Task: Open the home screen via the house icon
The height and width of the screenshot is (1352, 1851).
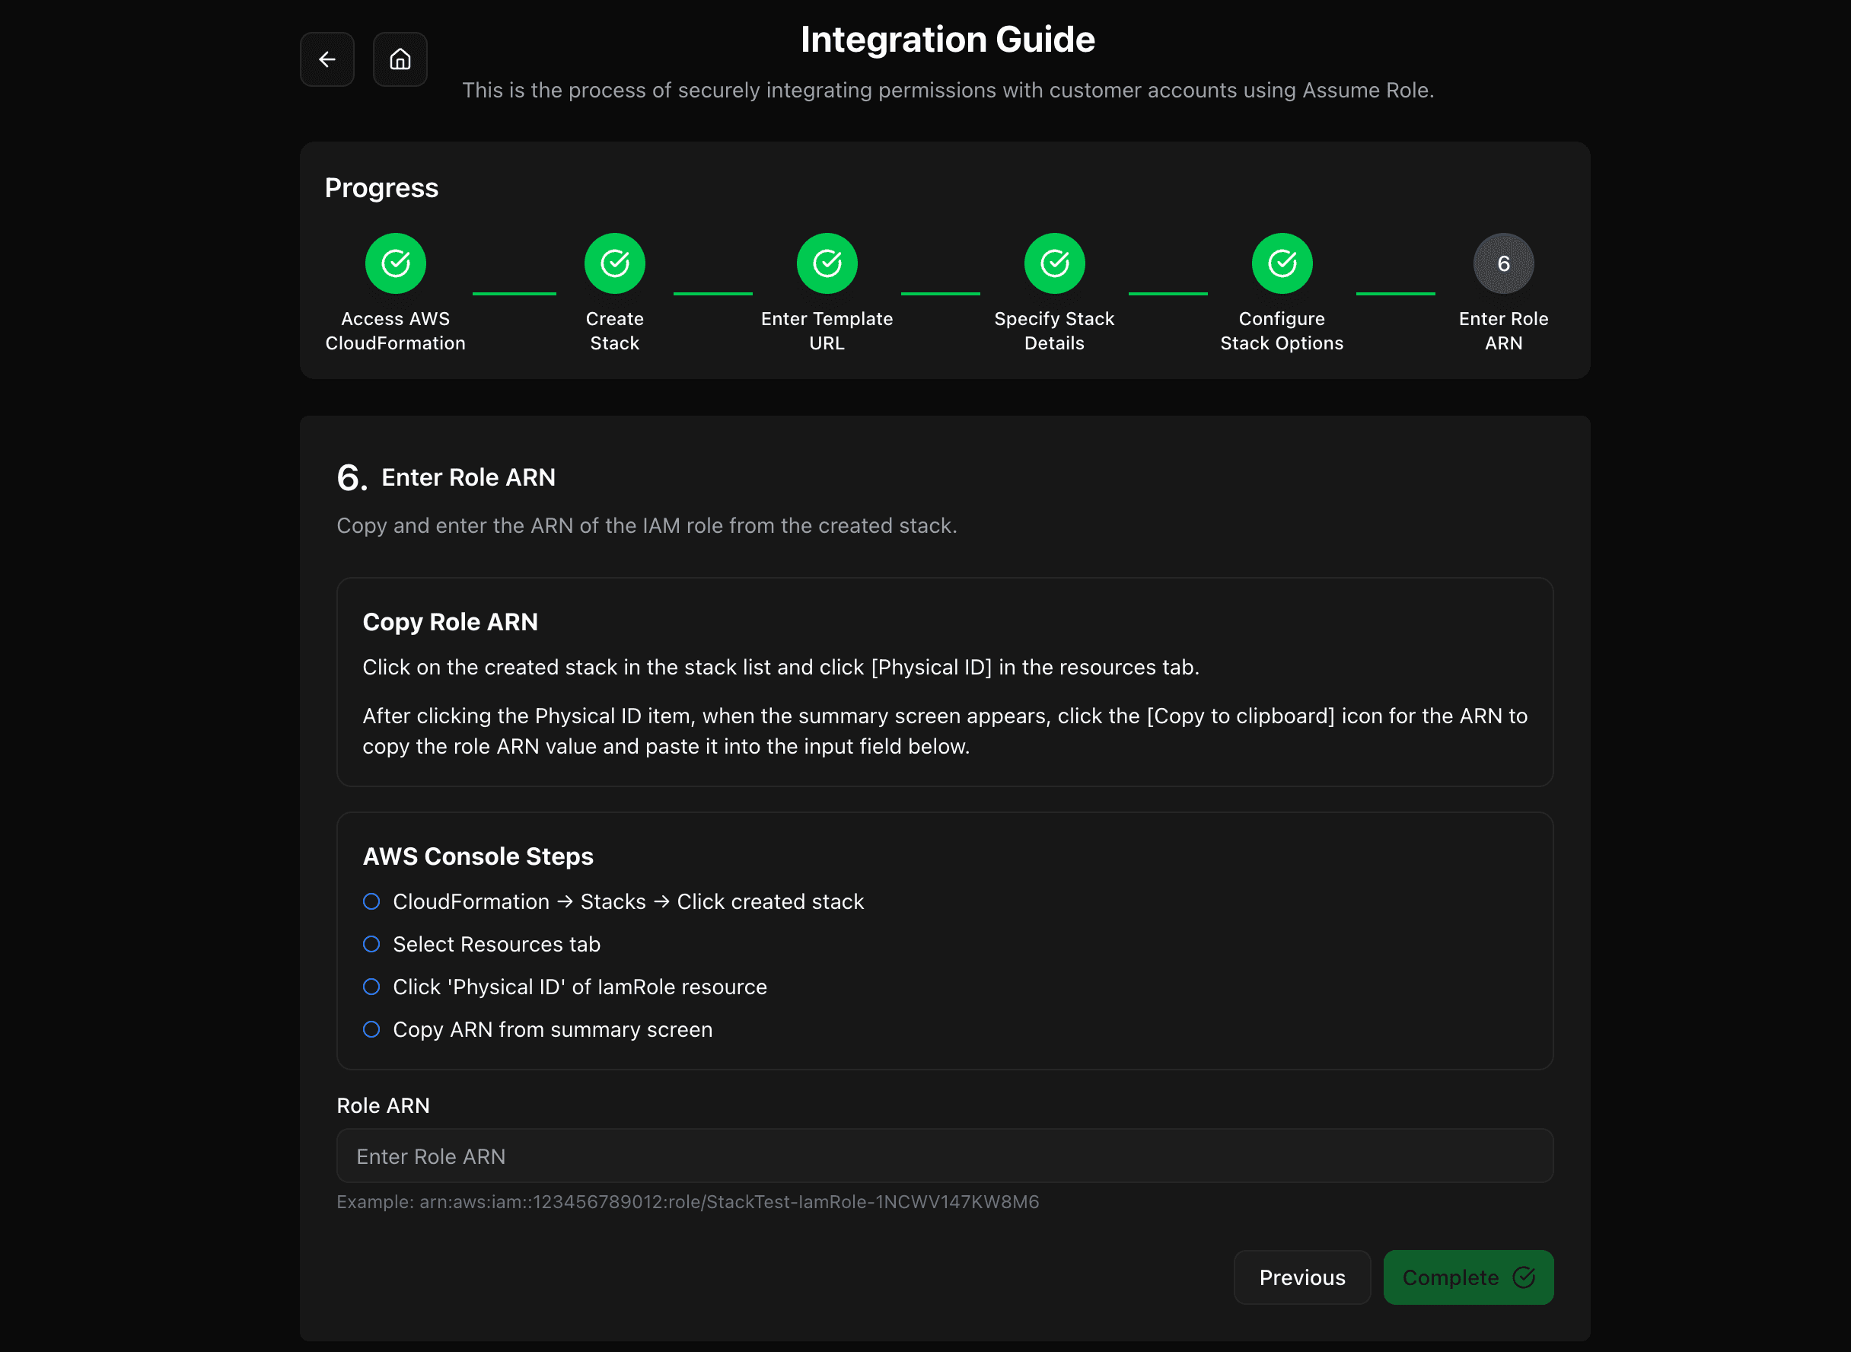Action: tap(400, 59)
